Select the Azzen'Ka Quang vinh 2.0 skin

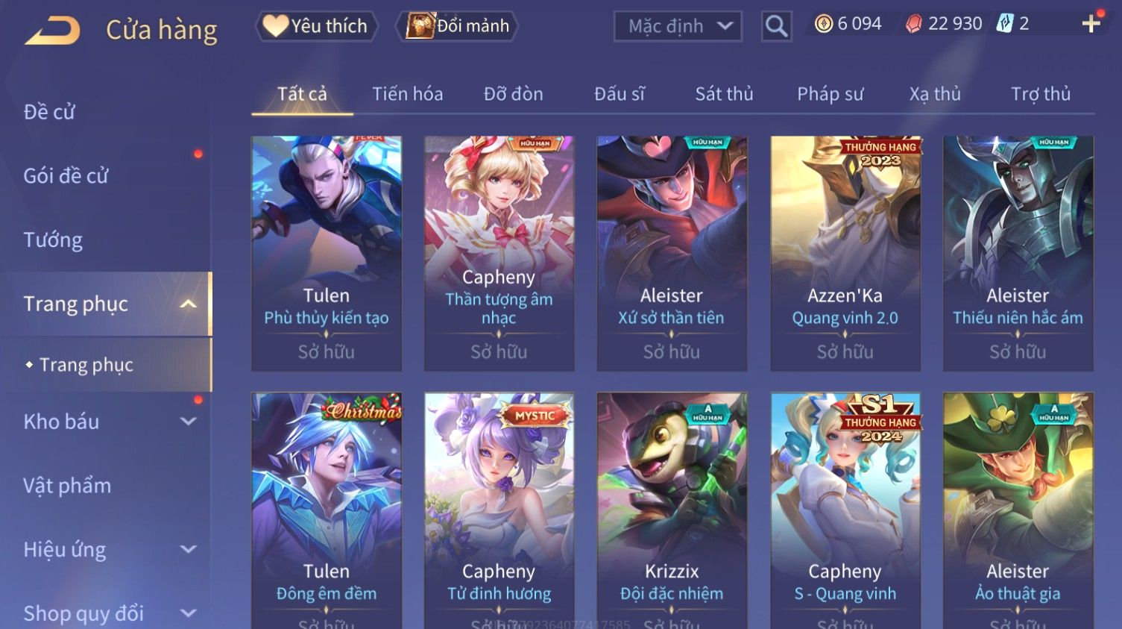pyautogui.click(x=845, y=253)
